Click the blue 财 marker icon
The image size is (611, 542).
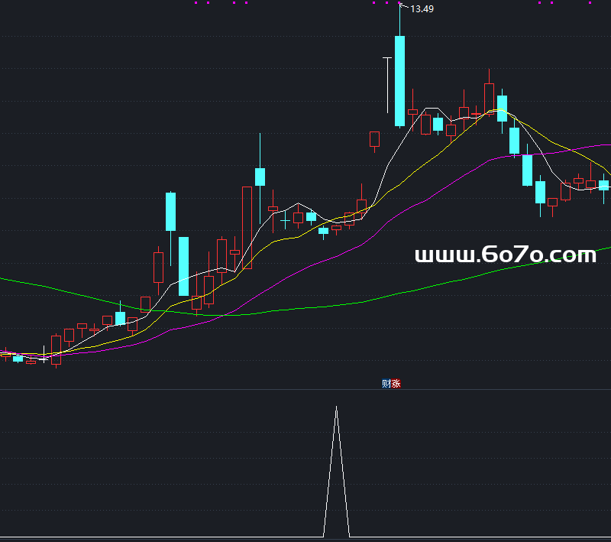(386, 384)
